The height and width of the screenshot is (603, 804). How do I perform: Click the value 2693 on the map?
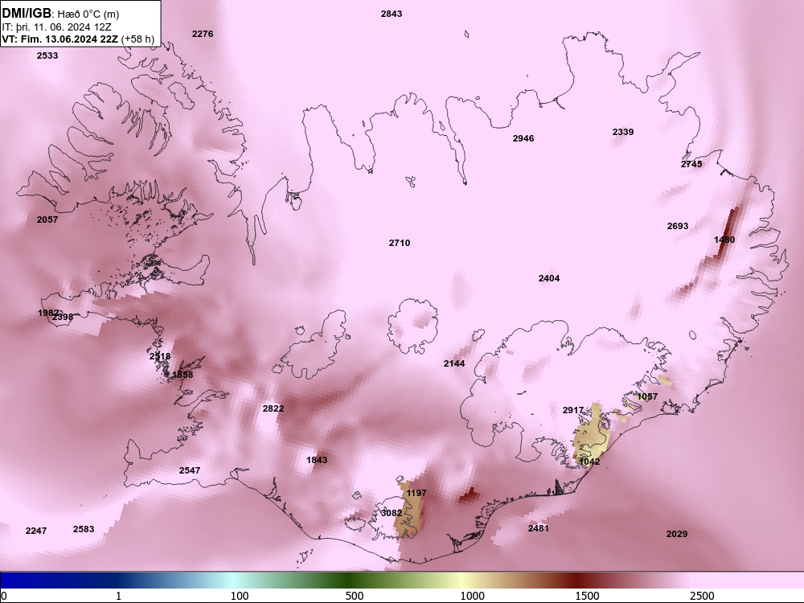[677, 226]
